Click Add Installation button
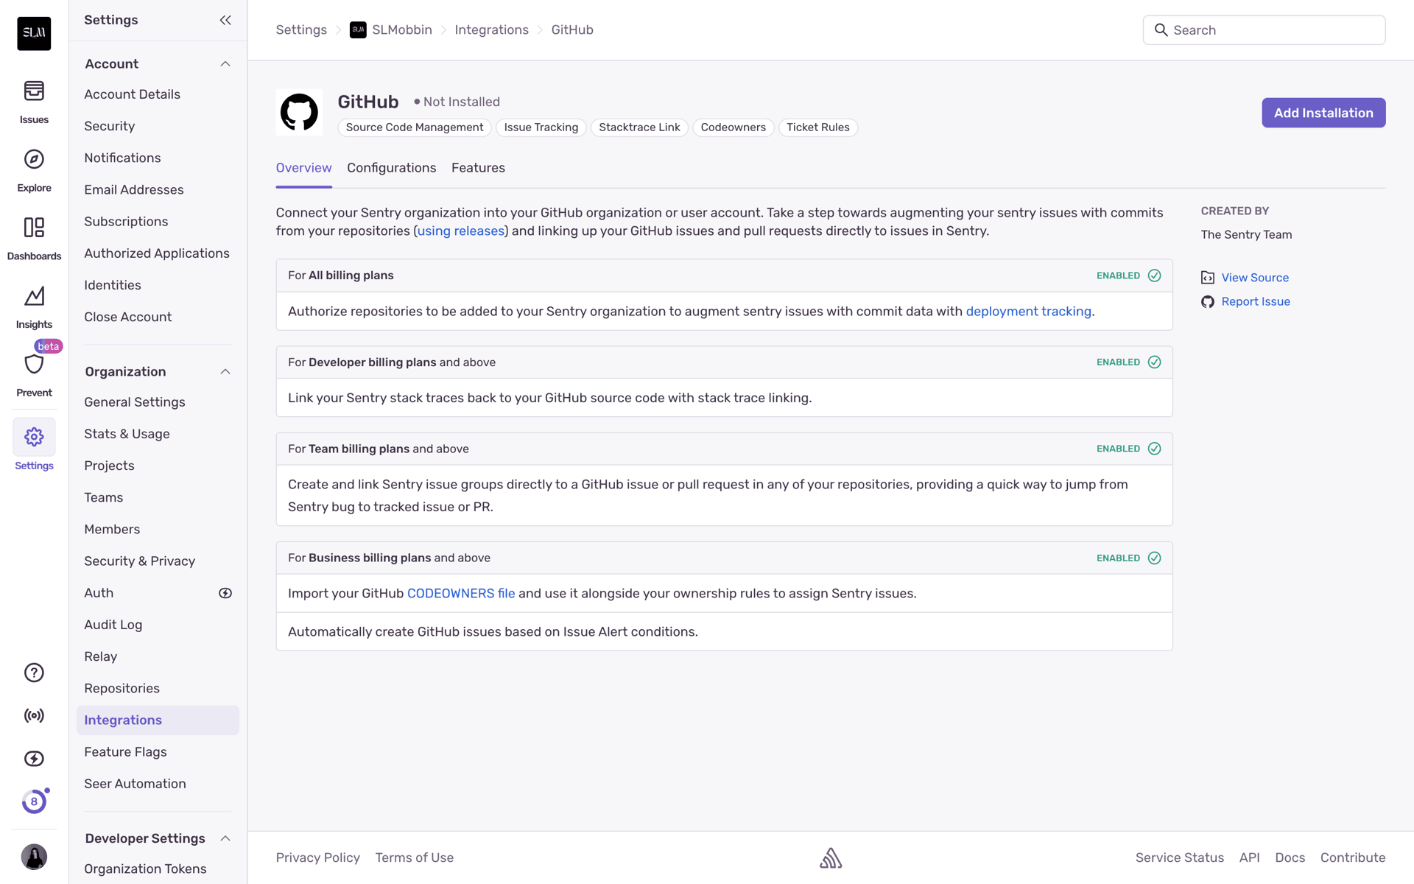 pos(1323,113)
